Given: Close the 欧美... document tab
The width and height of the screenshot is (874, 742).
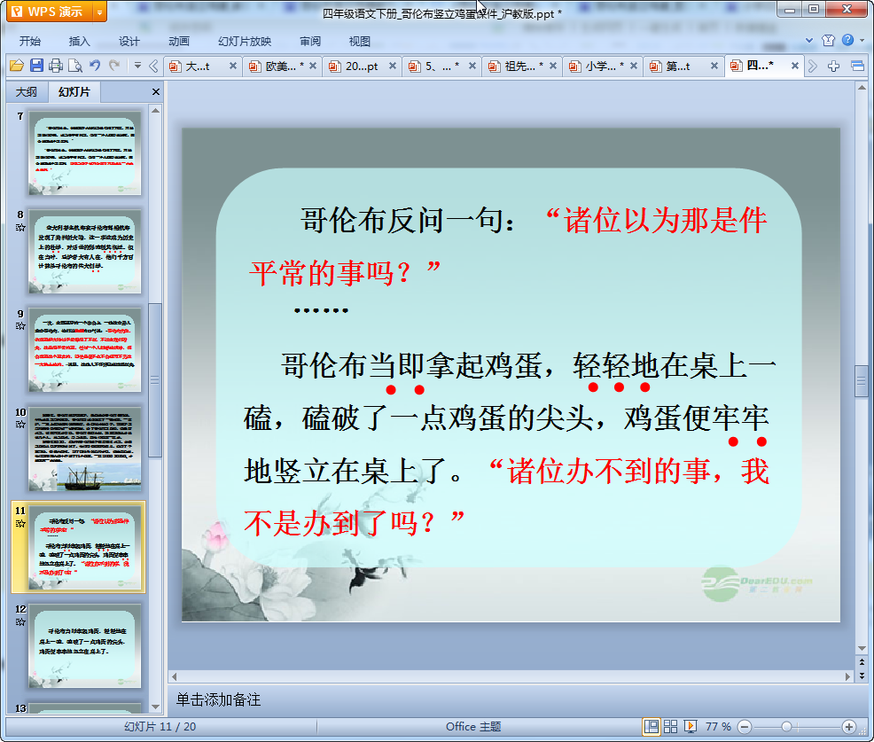Looking at the screenshot, I should [x=313, y=66].
